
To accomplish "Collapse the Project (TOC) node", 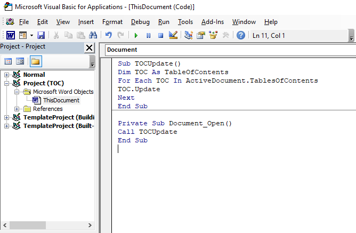I will tap(6, 83).
